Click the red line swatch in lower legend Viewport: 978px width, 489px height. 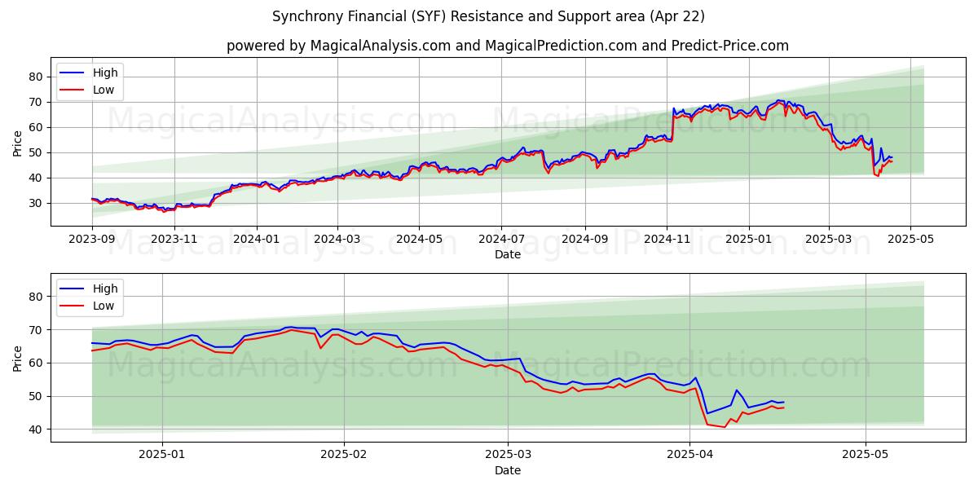pos(73,306)
